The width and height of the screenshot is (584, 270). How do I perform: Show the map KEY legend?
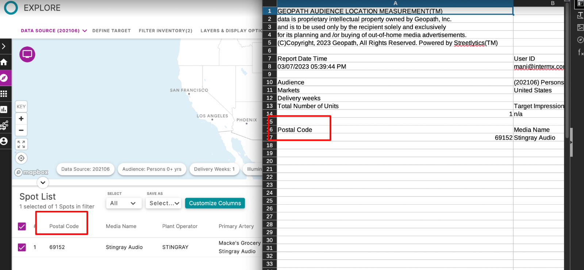coord(21,107)
